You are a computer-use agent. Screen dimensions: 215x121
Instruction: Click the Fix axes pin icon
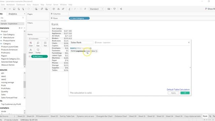pos(85,9)
